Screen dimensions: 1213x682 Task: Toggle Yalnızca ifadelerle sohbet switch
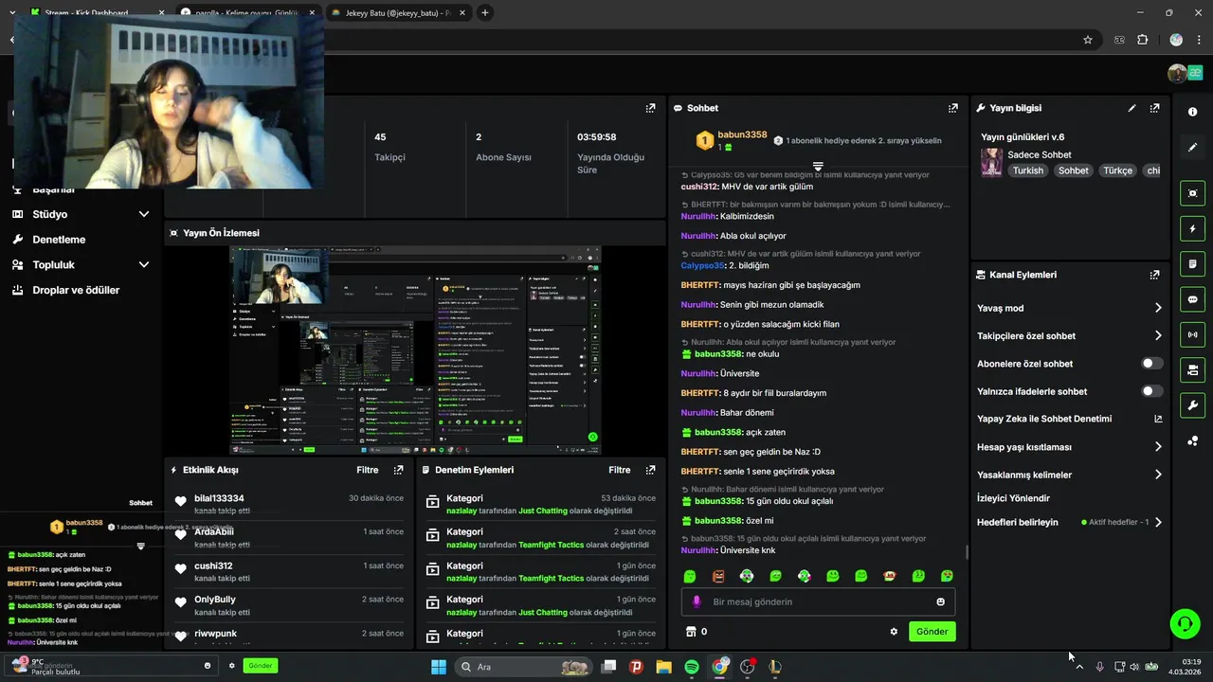pyautogui.click(x=1151, y=391)
